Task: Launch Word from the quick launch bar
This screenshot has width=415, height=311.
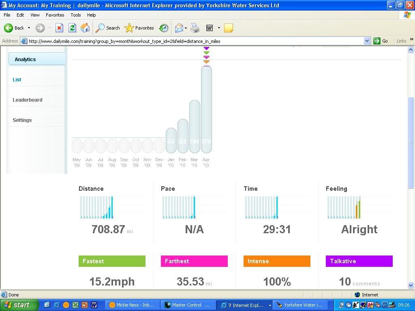Action: click(x=94, y=305)
